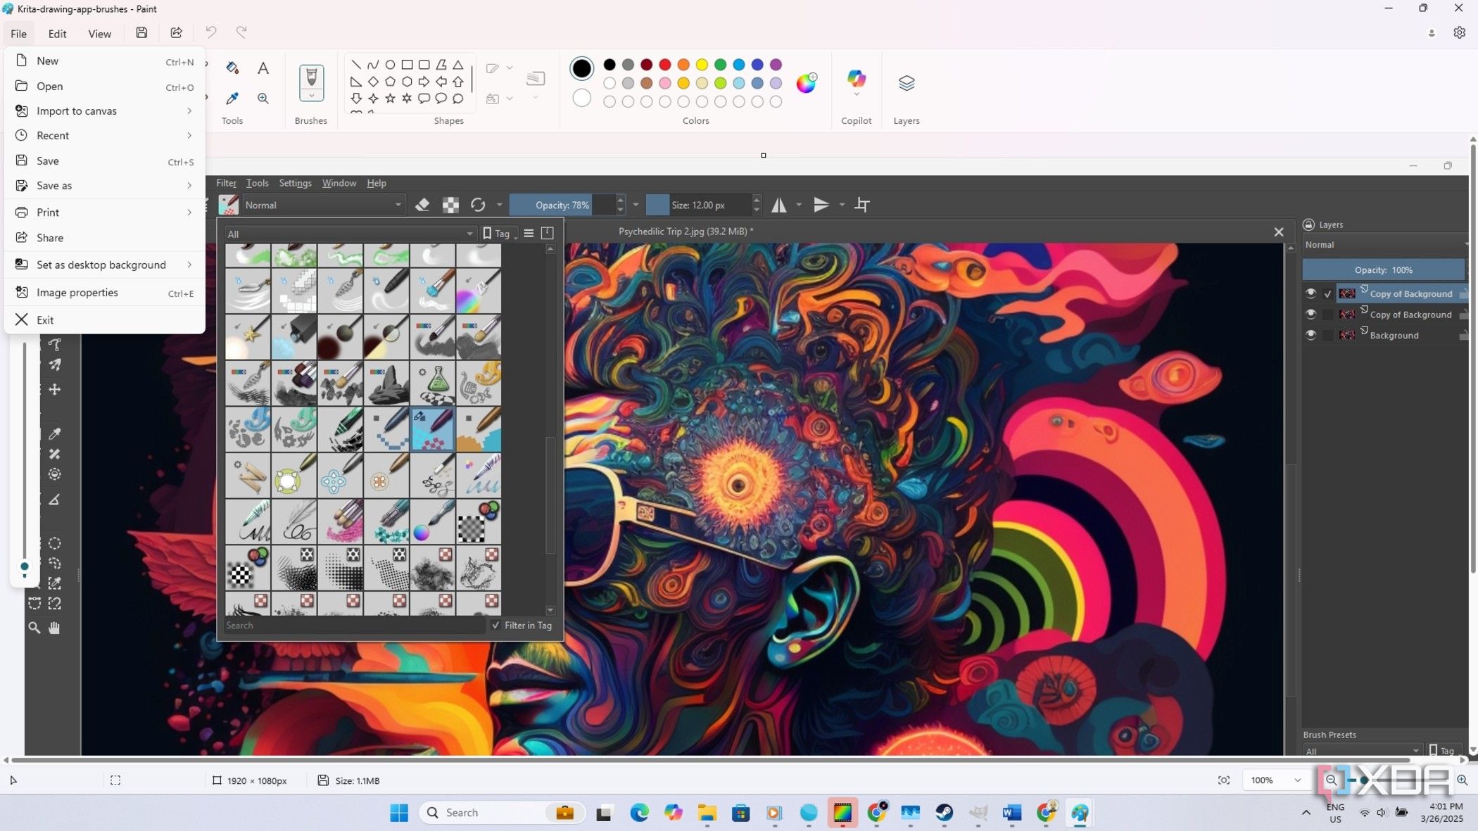The height and width of the screenshot is (831, 1478).
Task: Click the brush Search input field
Action: pos(354,625)
